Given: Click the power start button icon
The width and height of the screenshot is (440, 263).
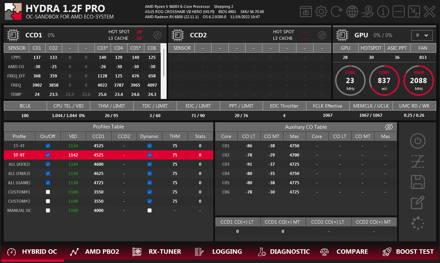Looking at the screenshot, I should click(x=418, y=141).
